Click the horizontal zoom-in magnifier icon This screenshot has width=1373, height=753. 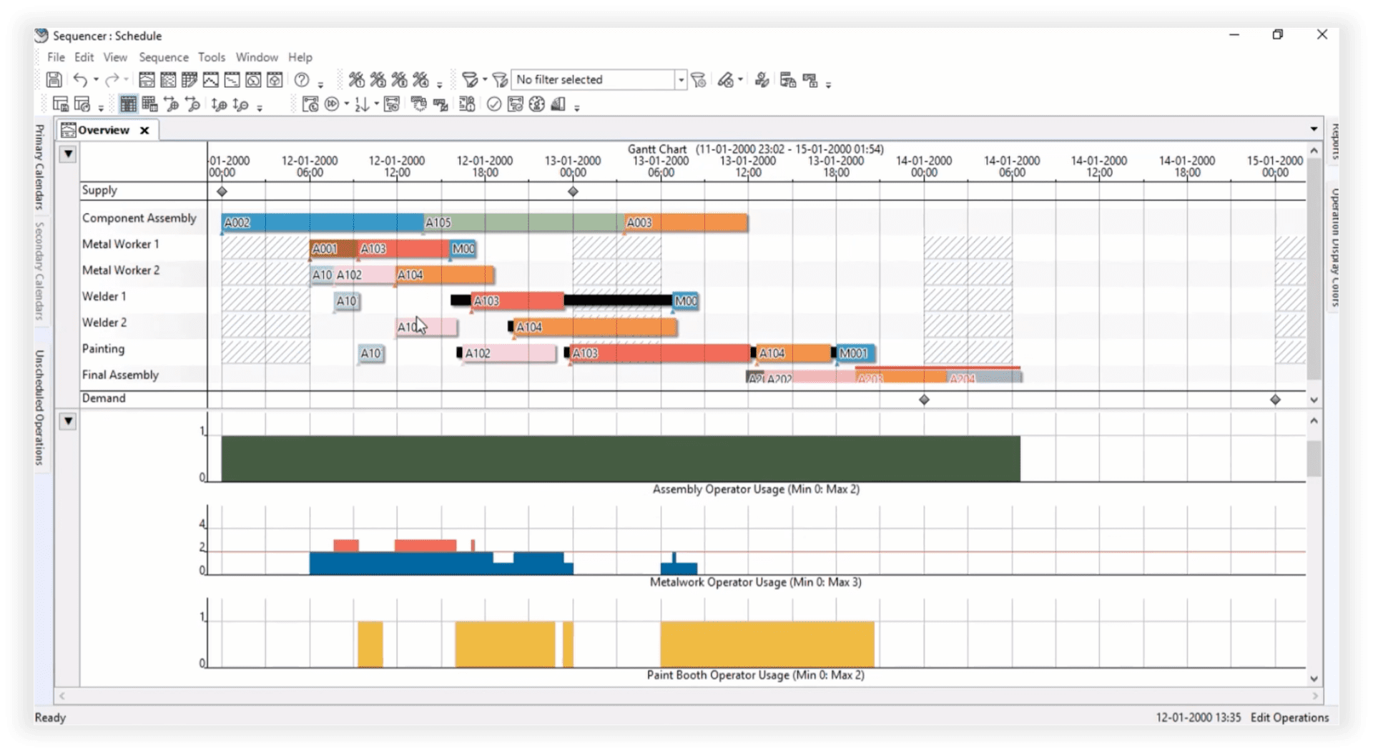point(171,104)
